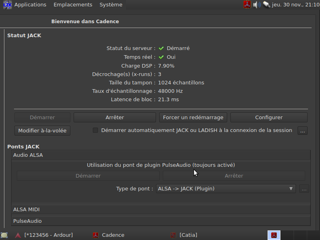Click the Cadence icon in the taskbar
The height and width of the screenshot is (240, 320).
click(96, 235)
